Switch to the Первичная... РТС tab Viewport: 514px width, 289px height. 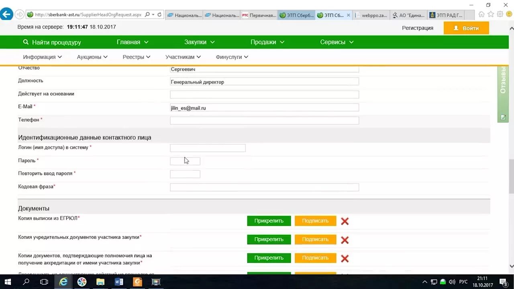tap(259, 15)
